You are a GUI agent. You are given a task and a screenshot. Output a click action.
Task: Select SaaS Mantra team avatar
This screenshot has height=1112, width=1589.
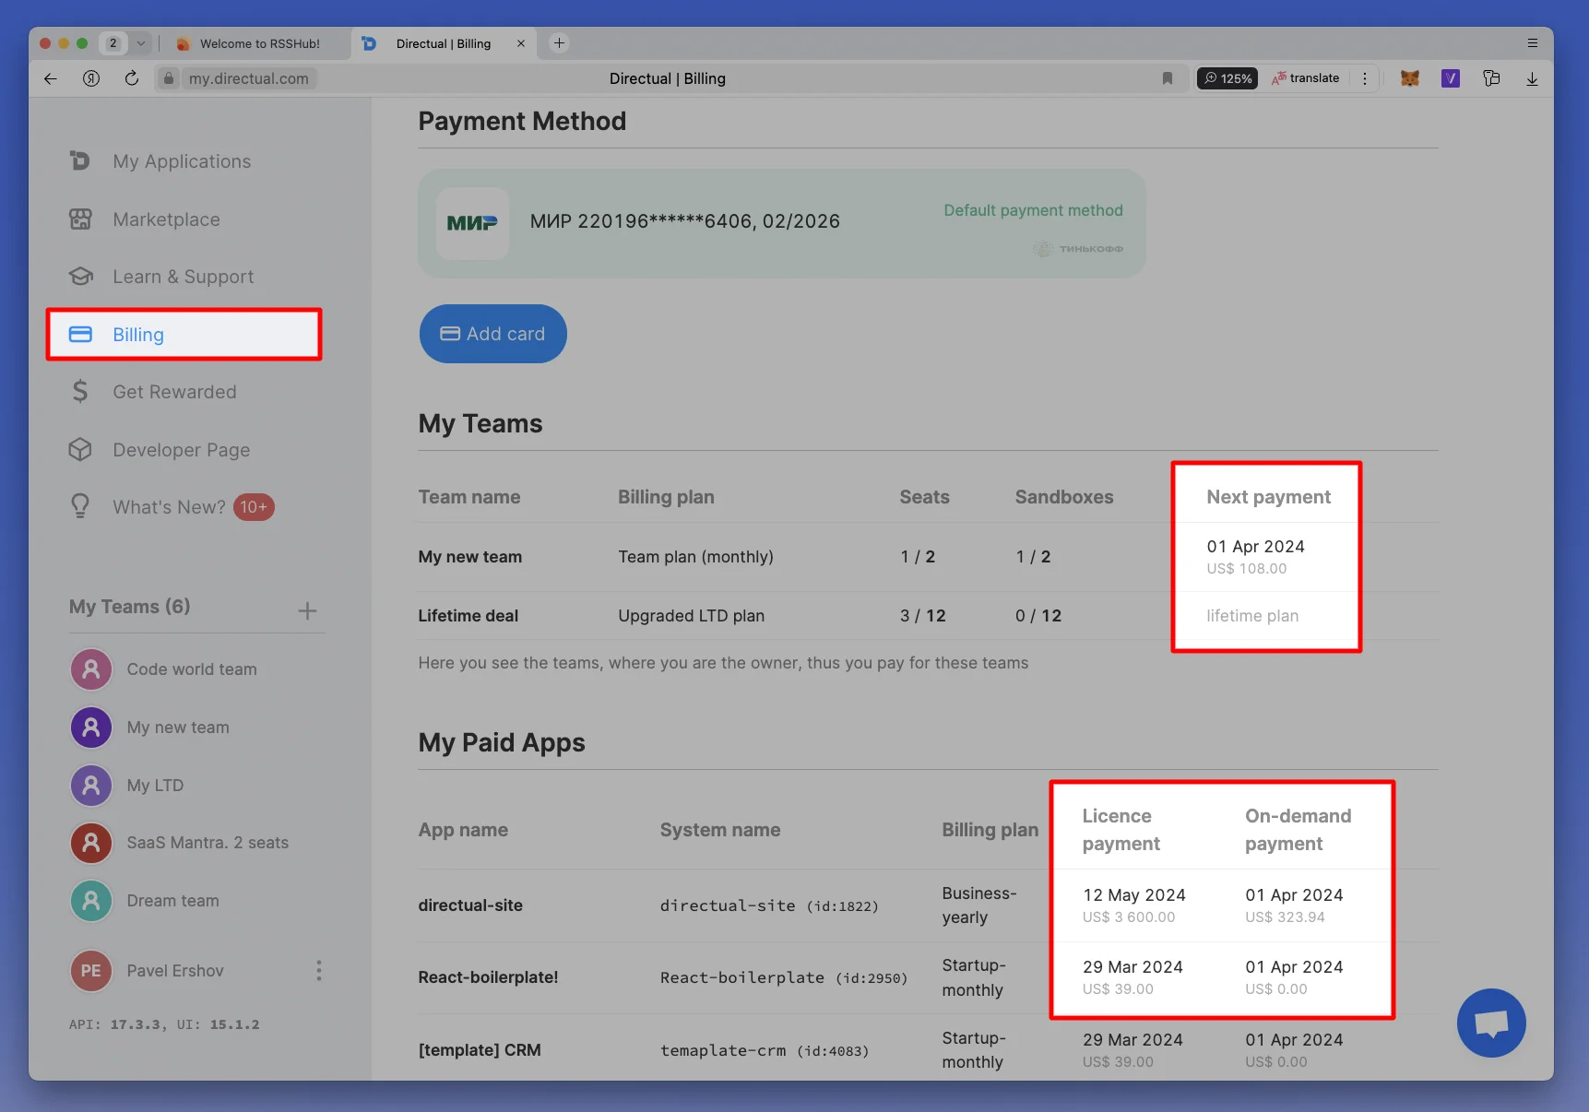pyautogui.click(x=91, y=843)
